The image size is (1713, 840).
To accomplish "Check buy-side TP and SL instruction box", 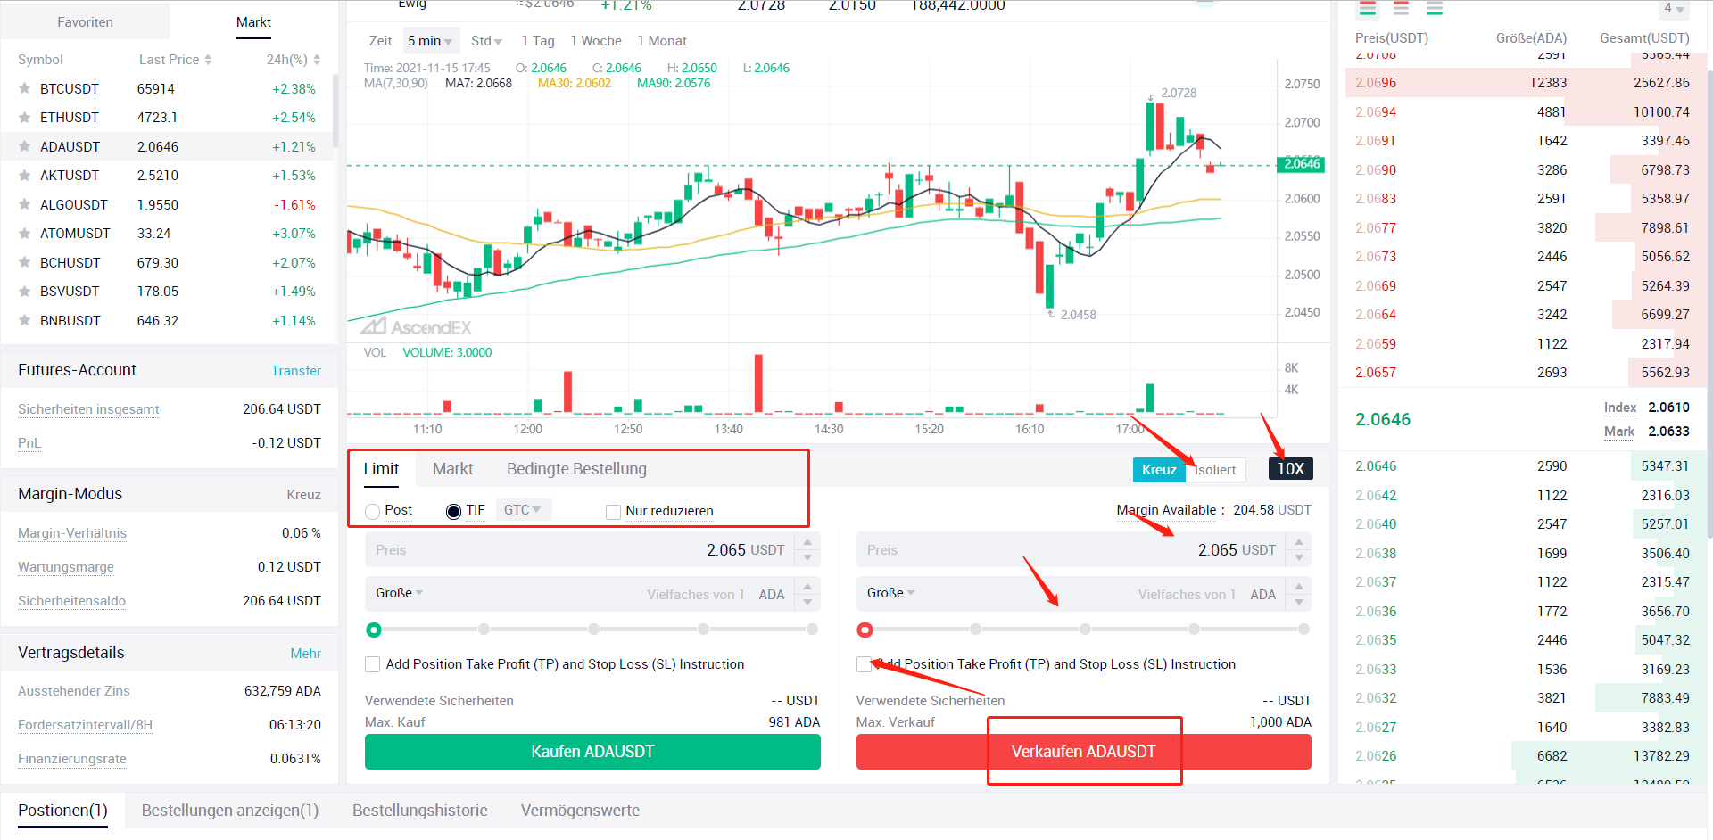I will coord(372,664).
